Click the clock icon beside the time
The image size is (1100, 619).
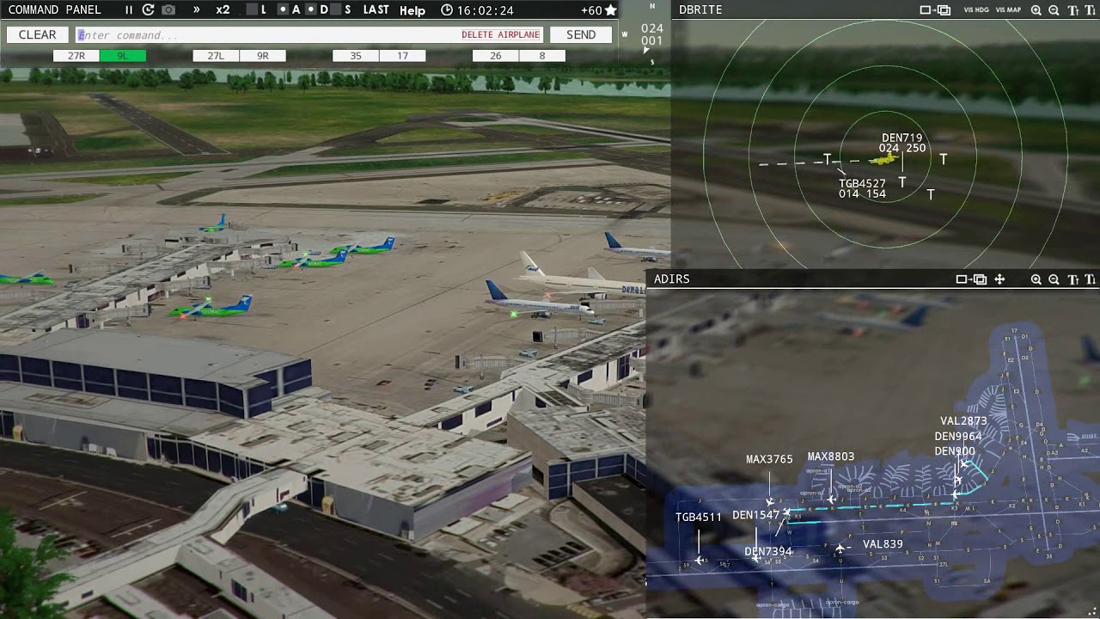click(447, 10)
